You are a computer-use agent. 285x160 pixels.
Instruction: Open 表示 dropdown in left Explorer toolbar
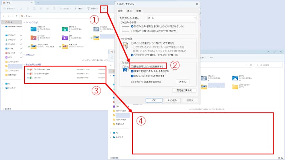tap(79, 9)
